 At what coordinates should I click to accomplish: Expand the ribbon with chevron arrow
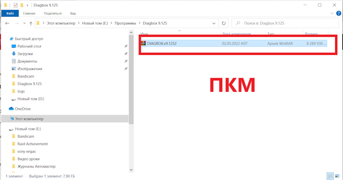(x=332, y=13)
